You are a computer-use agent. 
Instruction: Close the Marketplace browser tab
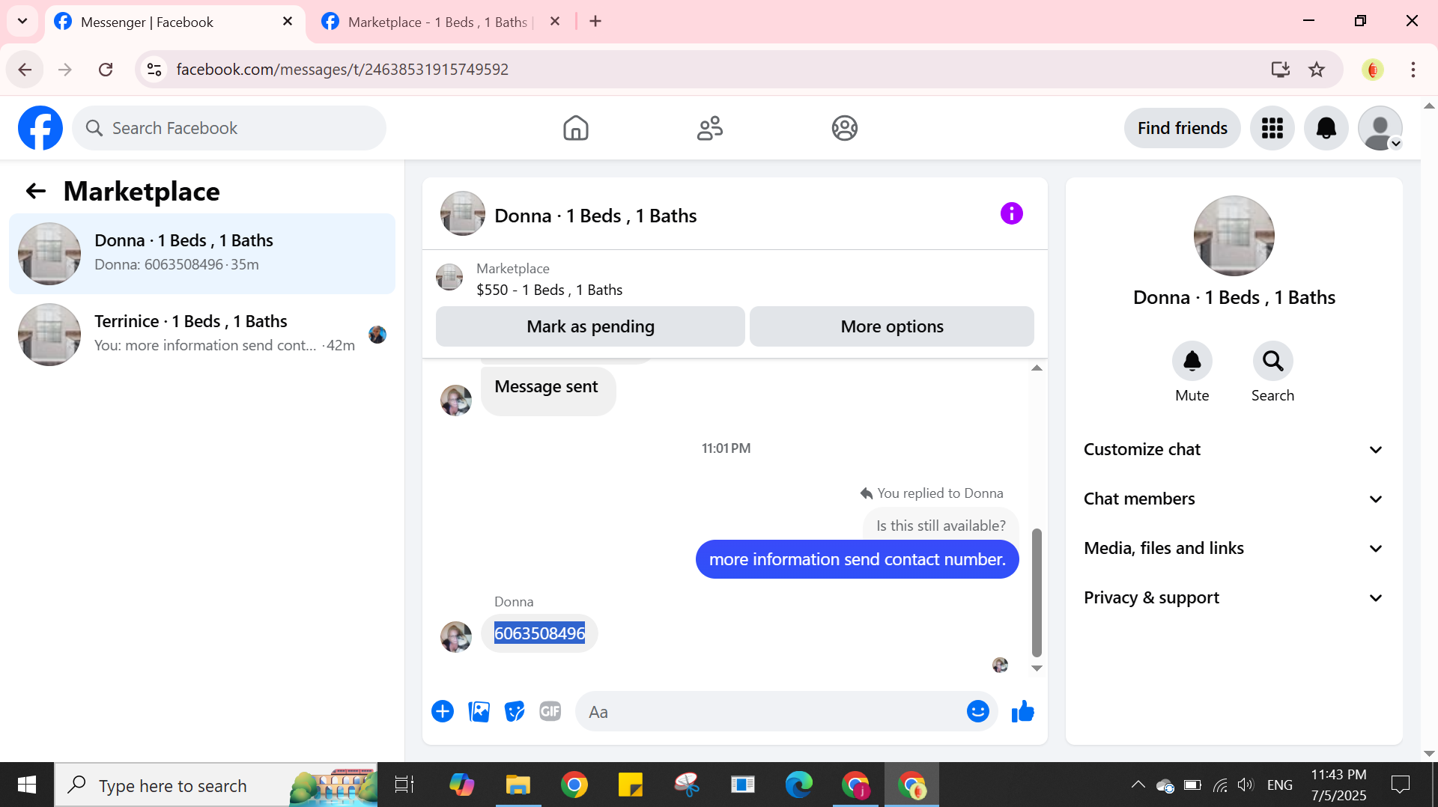coord(555,22)
